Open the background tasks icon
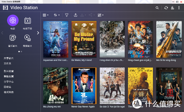Screen dimensions: 184x112 [x=172, y=8]
